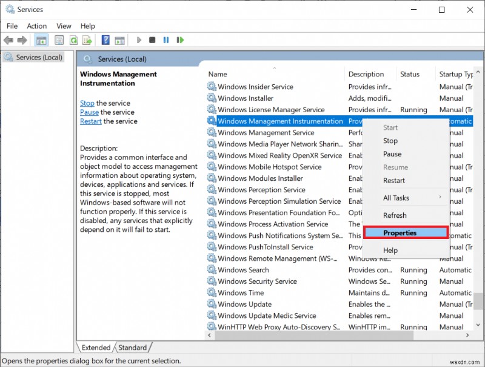Stop the service using the square stop icon
The width and height of the screenshot is (485, 367).
pos(152,40)
